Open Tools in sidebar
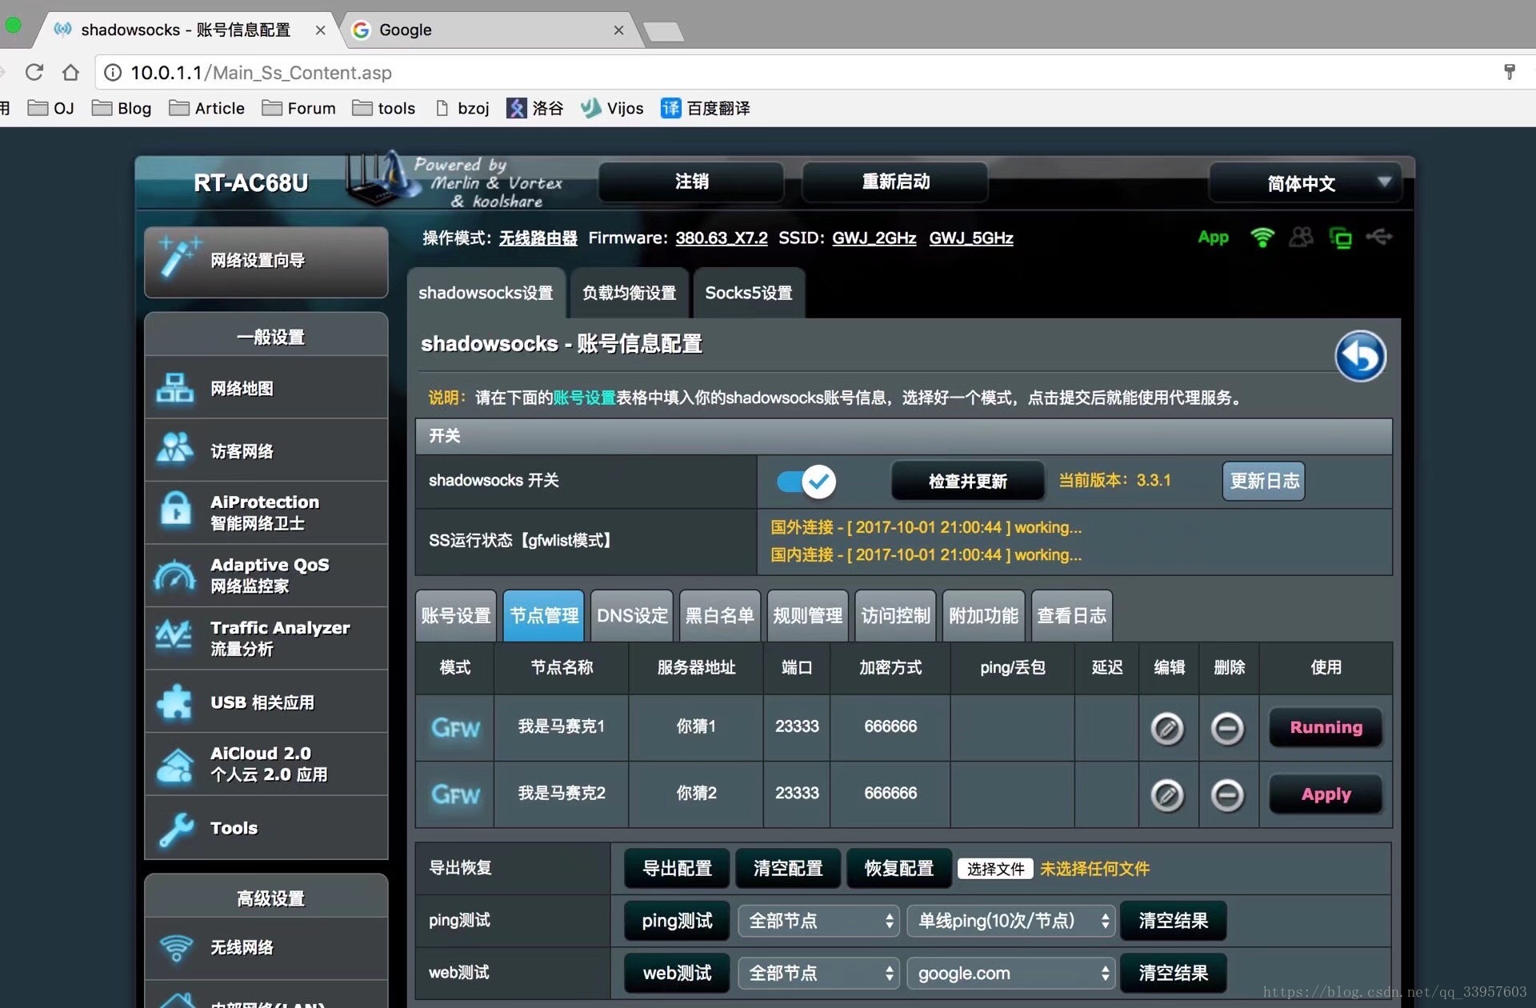This screenshot has width=1536, height=1008. click(266, 828)
